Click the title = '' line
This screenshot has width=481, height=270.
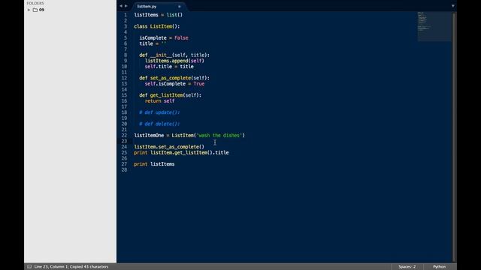point(153,43)
